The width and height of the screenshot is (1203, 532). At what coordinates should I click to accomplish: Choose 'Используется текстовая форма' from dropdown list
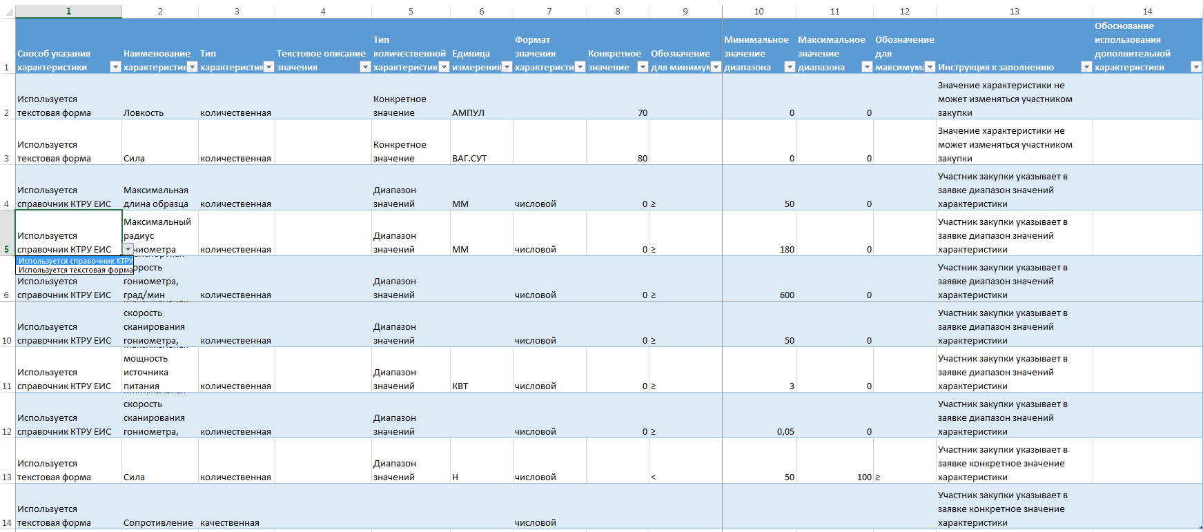coord(75,270)
